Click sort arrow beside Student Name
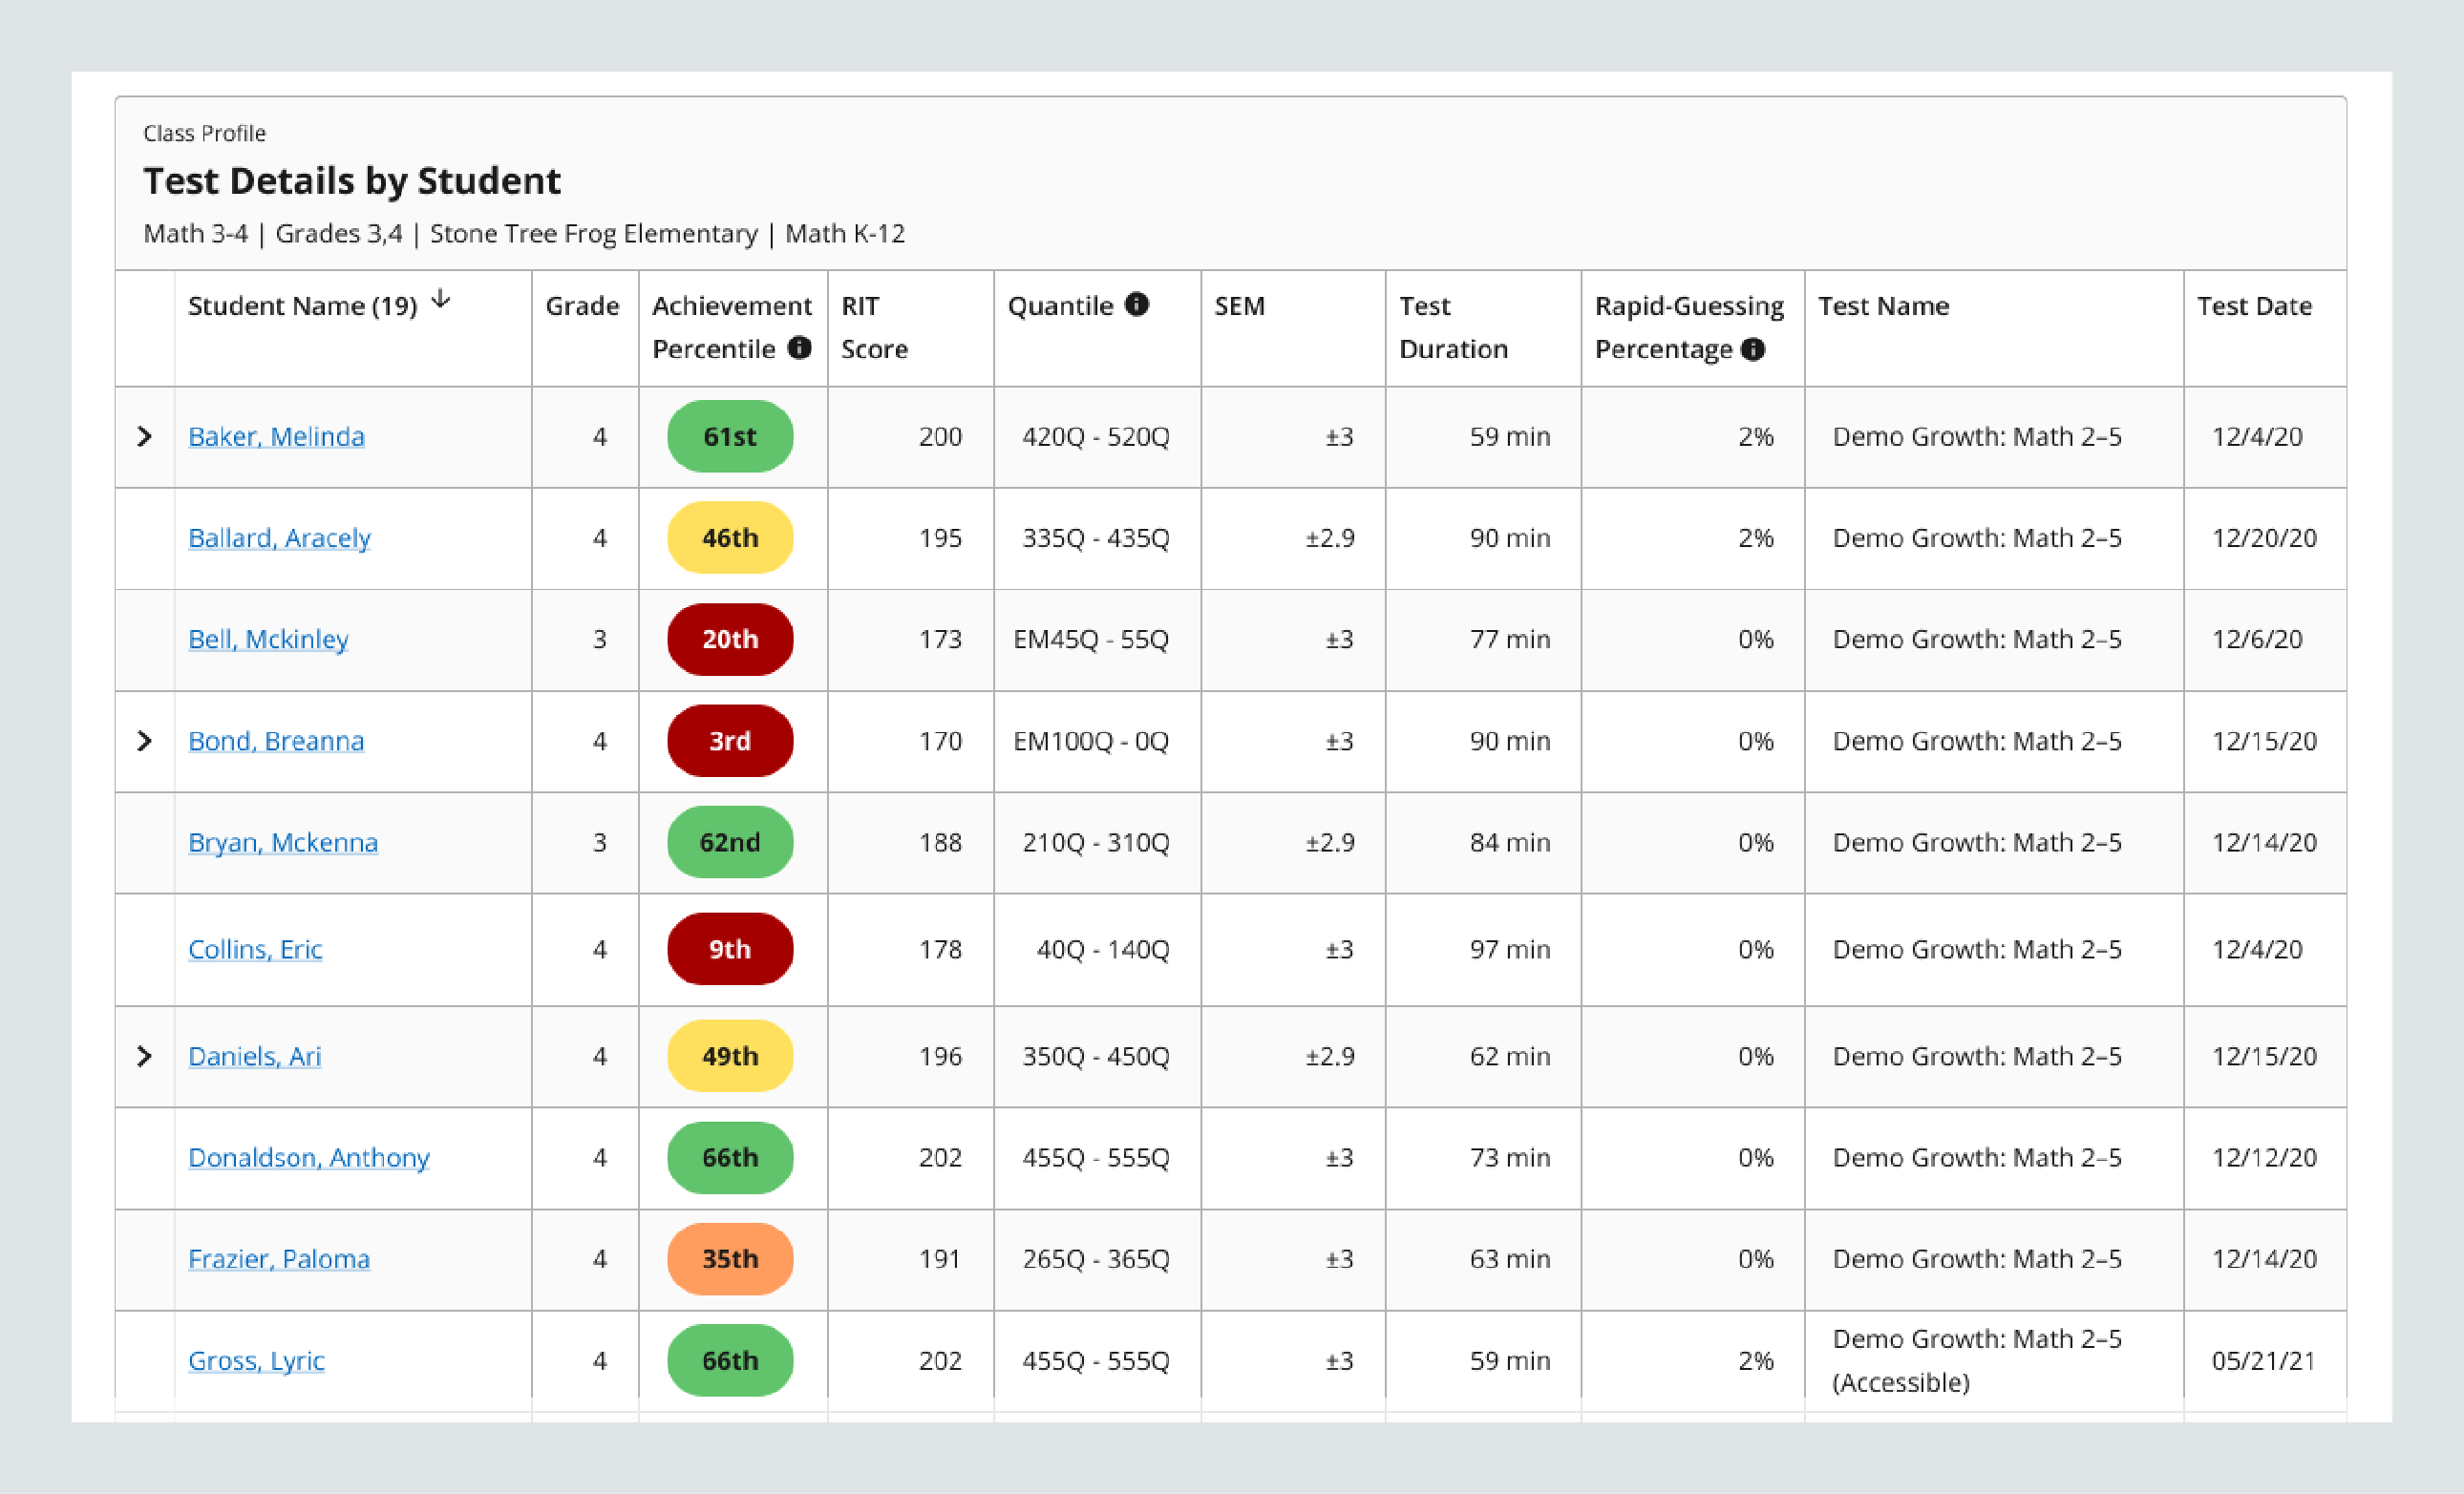2464x1494 pixels. pos(441,300)
